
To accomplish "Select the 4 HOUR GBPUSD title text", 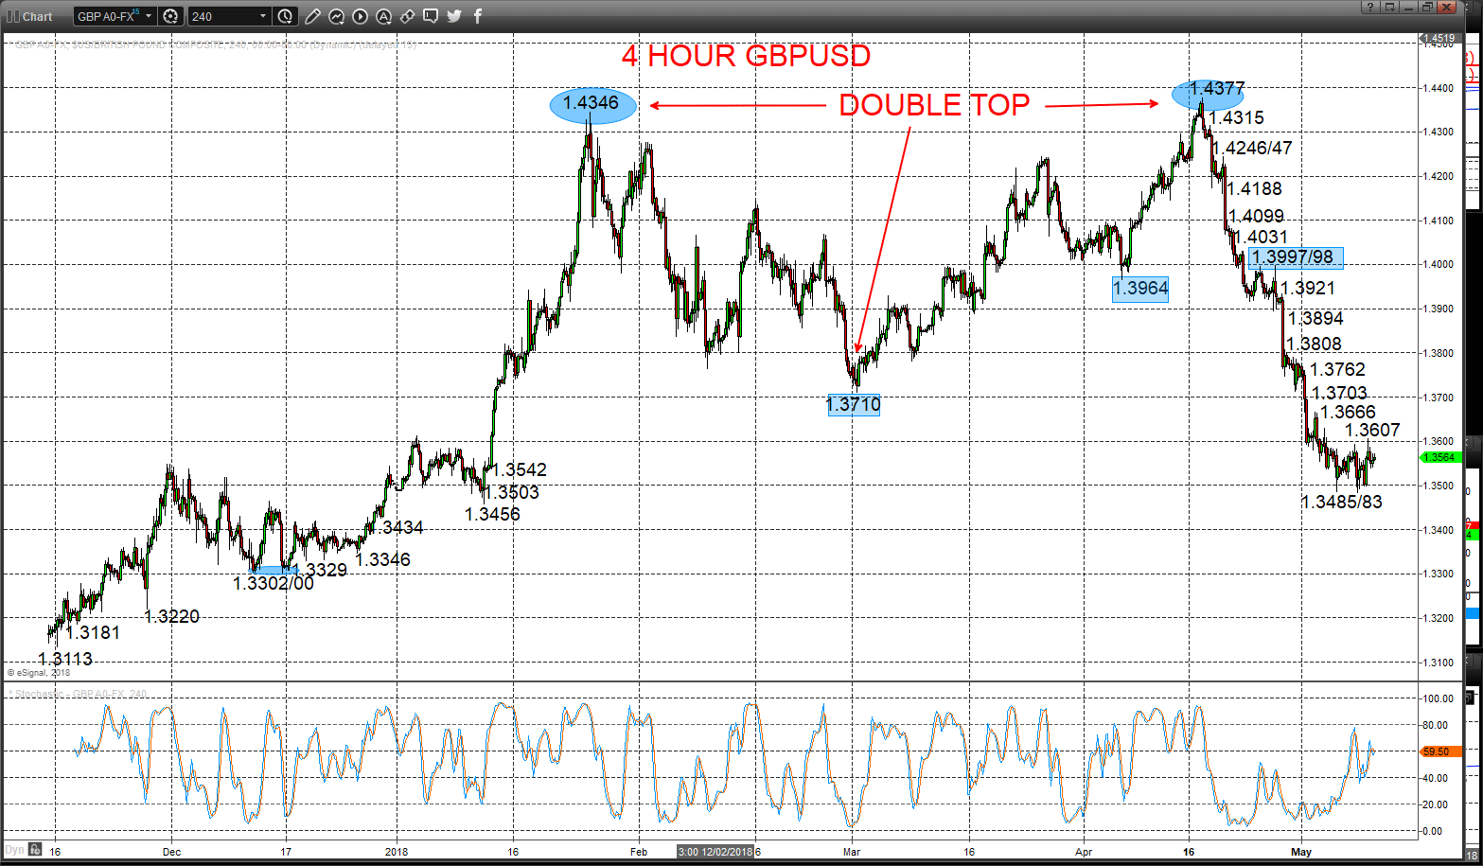I will pyautogui.click(x=746, y=56).
